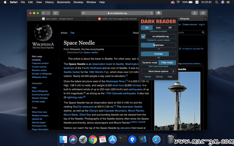Open Dark Reader Twitter link
This screenshot has height=146, width=234.
click(148, 77)
